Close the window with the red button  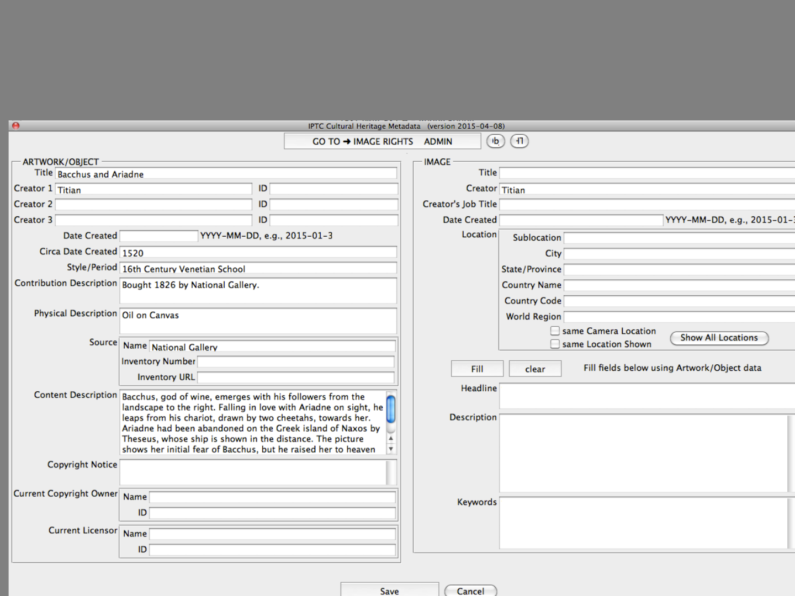click(16, 126)
